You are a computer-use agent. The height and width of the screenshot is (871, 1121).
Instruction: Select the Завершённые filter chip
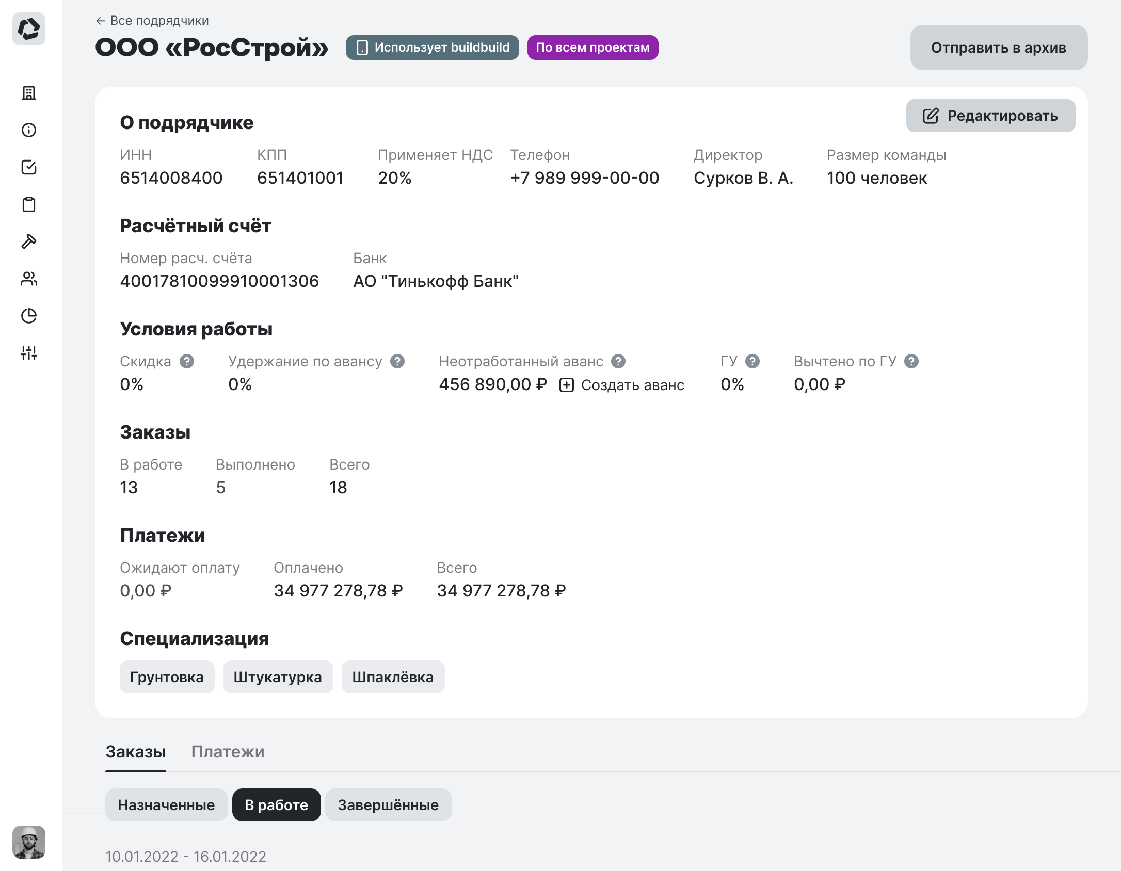pos(388,804)
